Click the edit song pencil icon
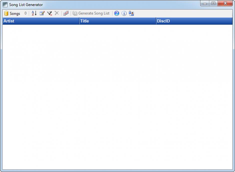 coord(42,13)
